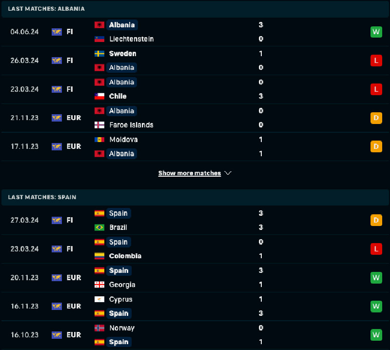Click the Cyprus flag icon
390x350 pixels.
pyautogui.click(x=99, y=299)
